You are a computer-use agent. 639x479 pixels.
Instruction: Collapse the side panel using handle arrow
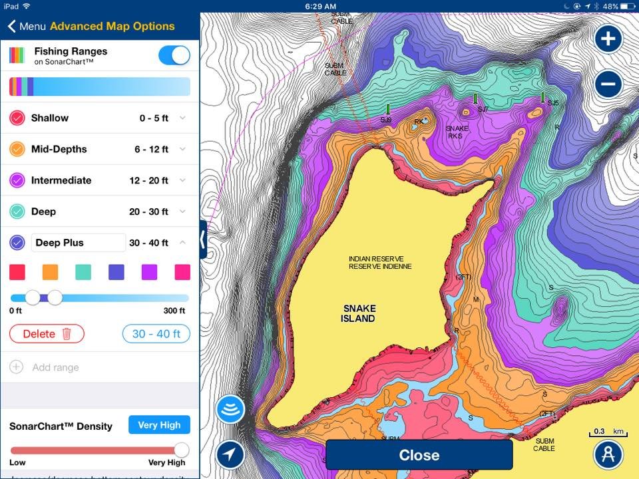point(203,240)
